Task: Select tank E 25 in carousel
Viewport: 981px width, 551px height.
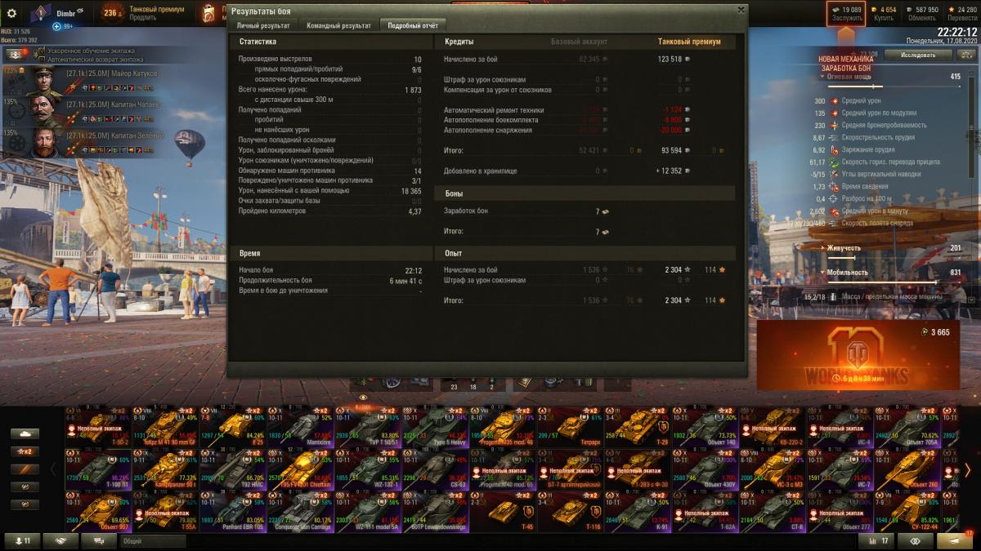Action: [x=232, y=426]
